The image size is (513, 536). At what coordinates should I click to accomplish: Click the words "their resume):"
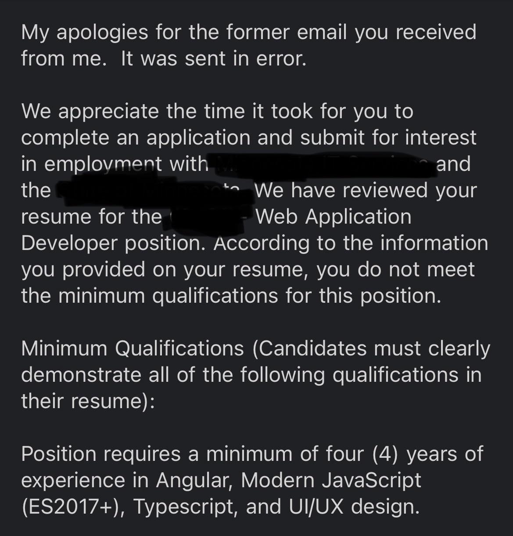click(x=88, y=402)
